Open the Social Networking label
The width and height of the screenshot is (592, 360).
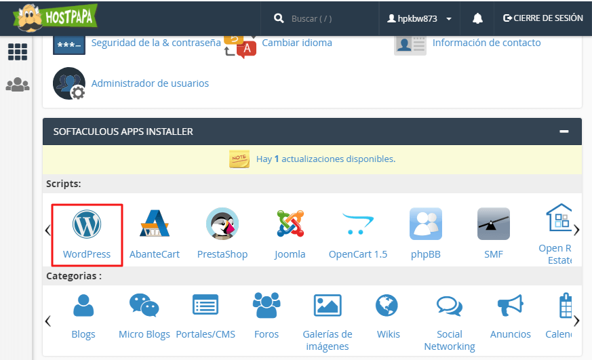pos(450,340)
